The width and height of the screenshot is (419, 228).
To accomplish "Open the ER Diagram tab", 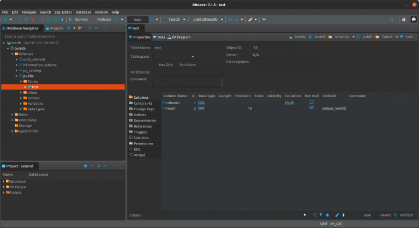I will 181,37.
